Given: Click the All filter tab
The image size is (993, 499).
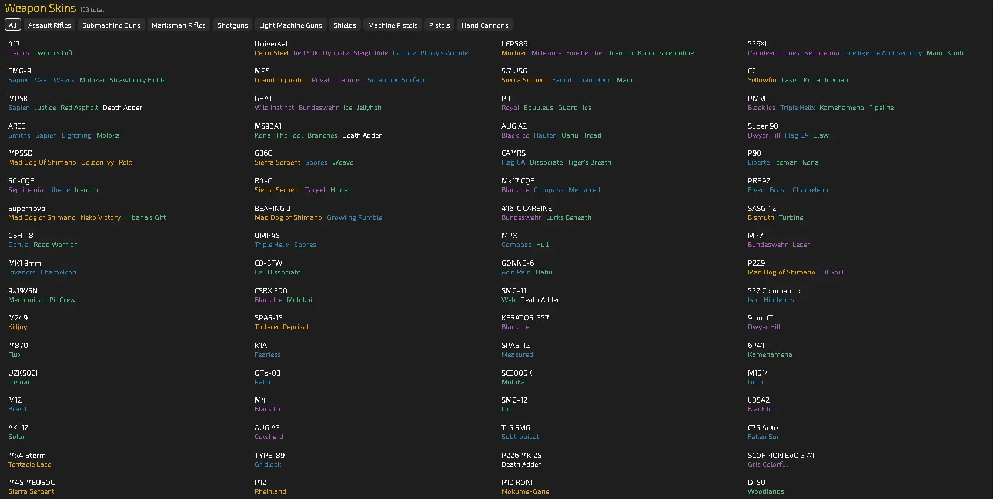Looking at the screenshot, I should [13, 25].
